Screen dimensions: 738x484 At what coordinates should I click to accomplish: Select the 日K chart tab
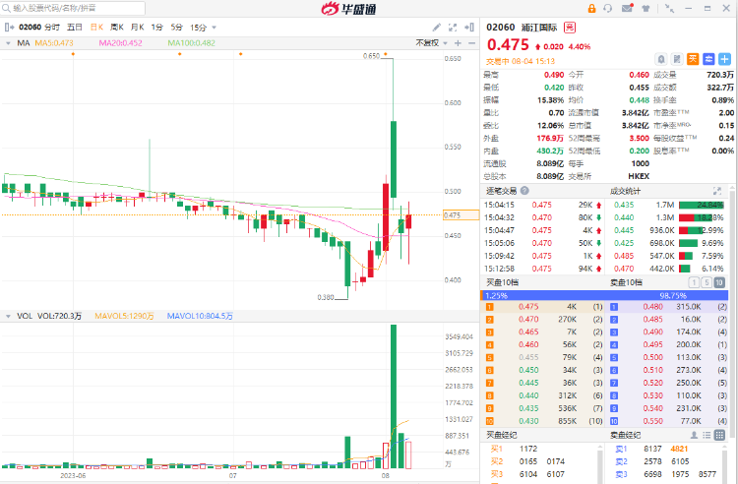coord(96,28)
